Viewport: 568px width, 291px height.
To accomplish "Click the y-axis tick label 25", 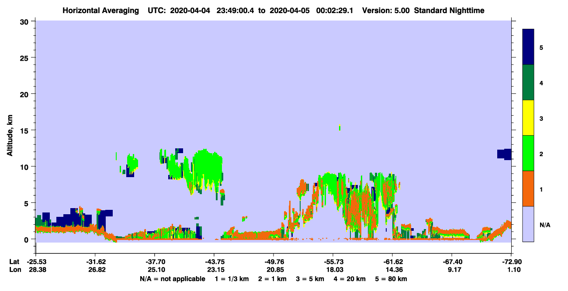I will point(25,58).
